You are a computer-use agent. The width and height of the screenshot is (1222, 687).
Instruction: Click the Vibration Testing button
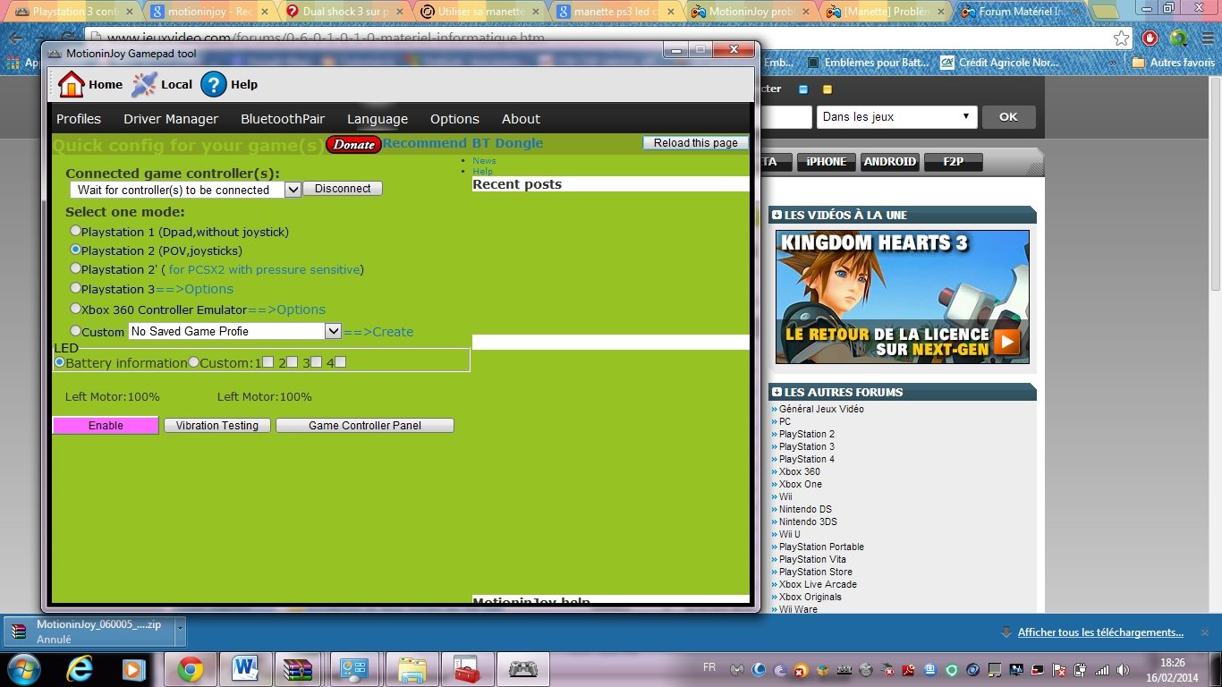(217, 426)
